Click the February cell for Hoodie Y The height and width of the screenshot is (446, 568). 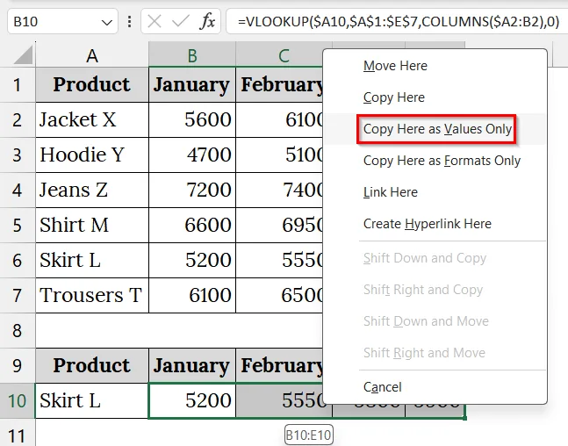click(279, 155)
